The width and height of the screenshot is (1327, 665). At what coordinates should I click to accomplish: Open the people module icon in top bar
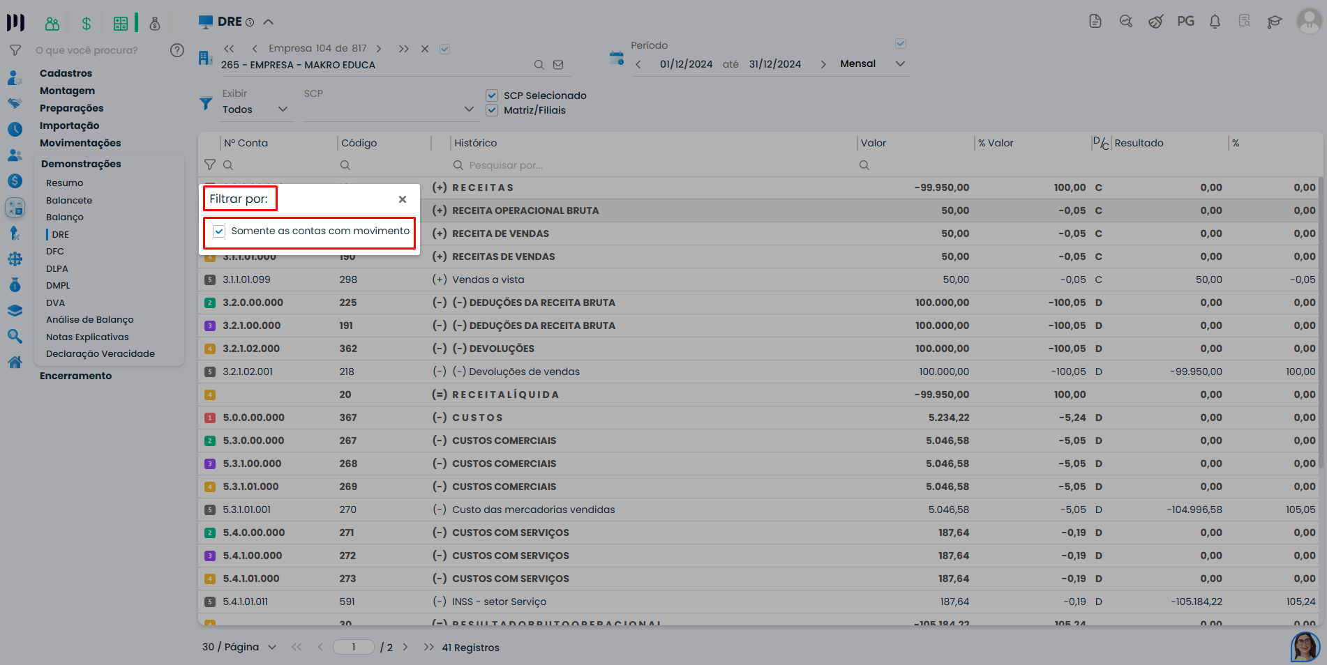coord(52,24)
